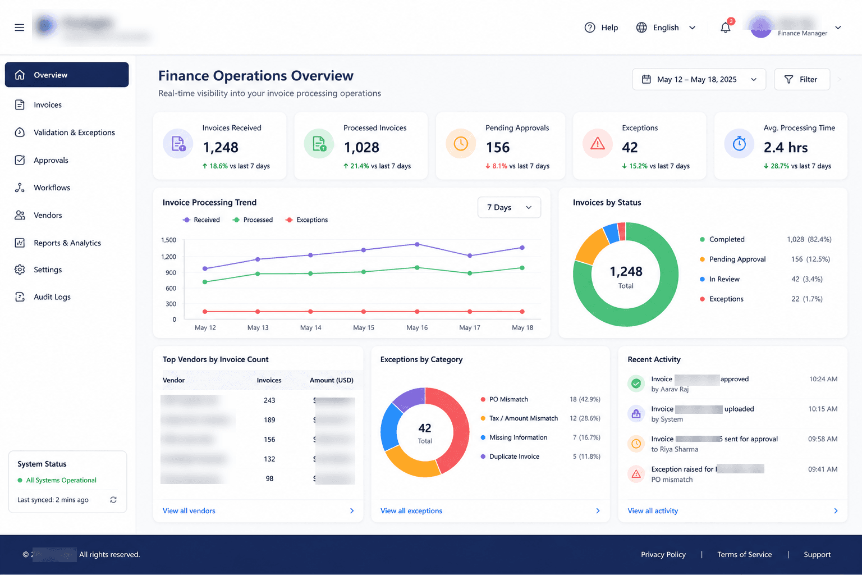
Task: Click the Processed data point for May 13
Action: pos(258,274)
